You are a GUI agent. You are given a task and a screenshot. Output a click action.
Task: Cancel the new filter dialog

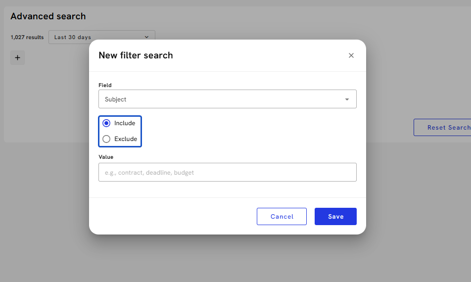point(282,217)
